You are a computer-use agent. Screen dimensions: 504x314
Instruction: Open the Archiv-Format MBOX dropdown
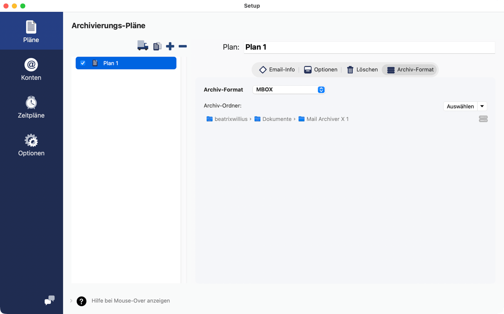tap(289, 89)
